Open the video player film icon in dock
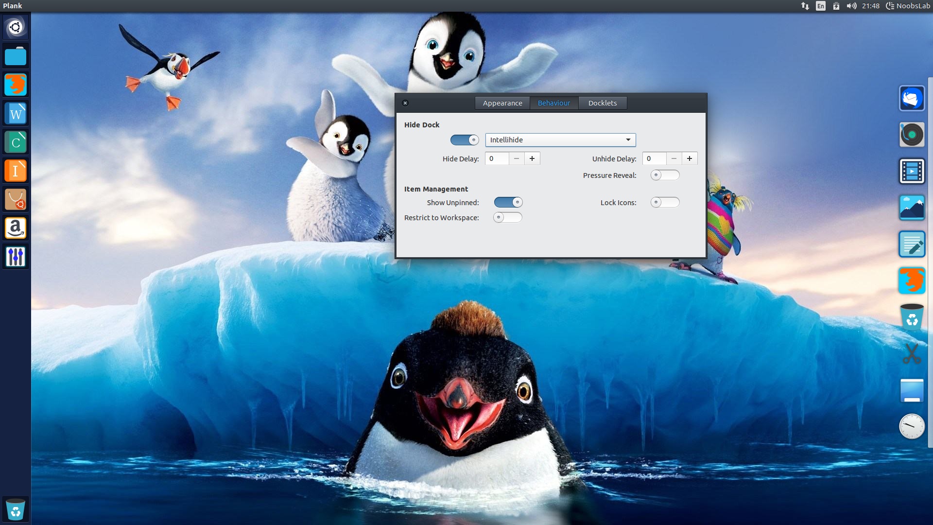This screenshot has height=525, width=933. click(x=912, y=171)
